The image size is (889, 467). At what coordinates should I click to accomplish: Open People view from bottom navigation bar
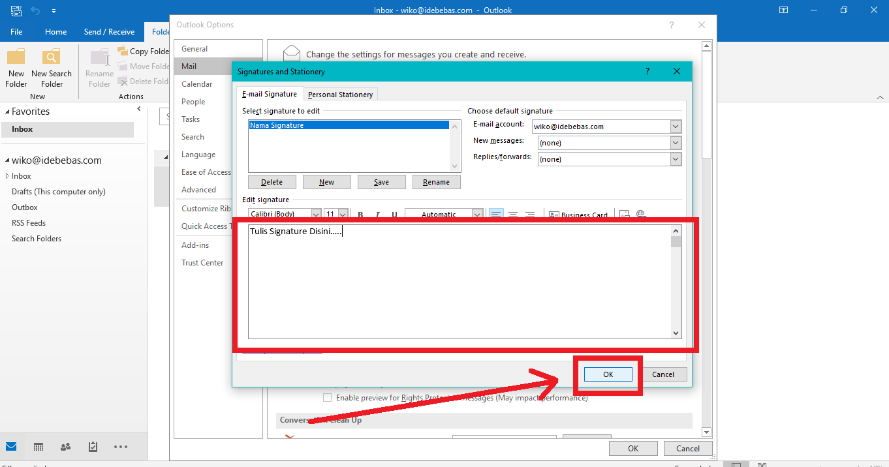pos(65,447)
